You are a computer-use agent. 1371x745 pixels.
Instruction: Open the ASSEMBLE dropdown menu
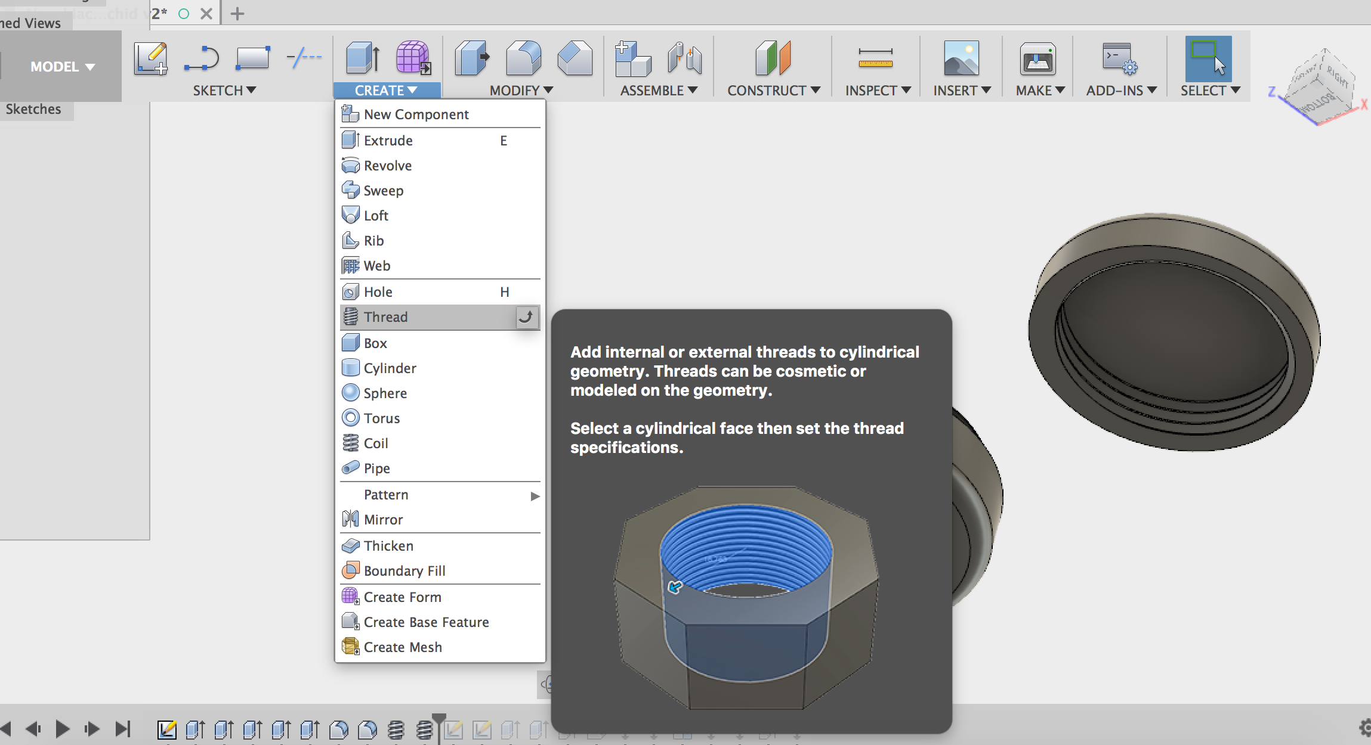[x=659, y=91]
